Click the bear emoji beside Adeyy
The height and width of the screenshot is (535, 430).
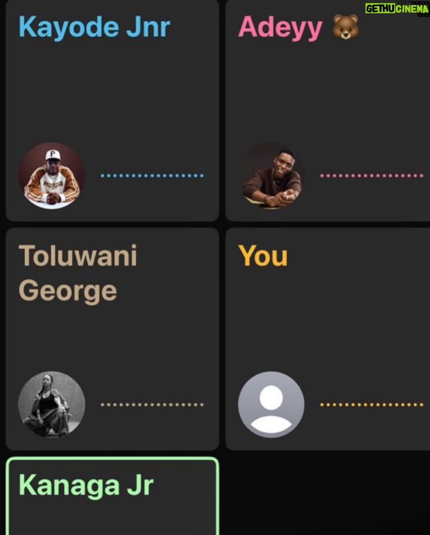tap(346, 27)
